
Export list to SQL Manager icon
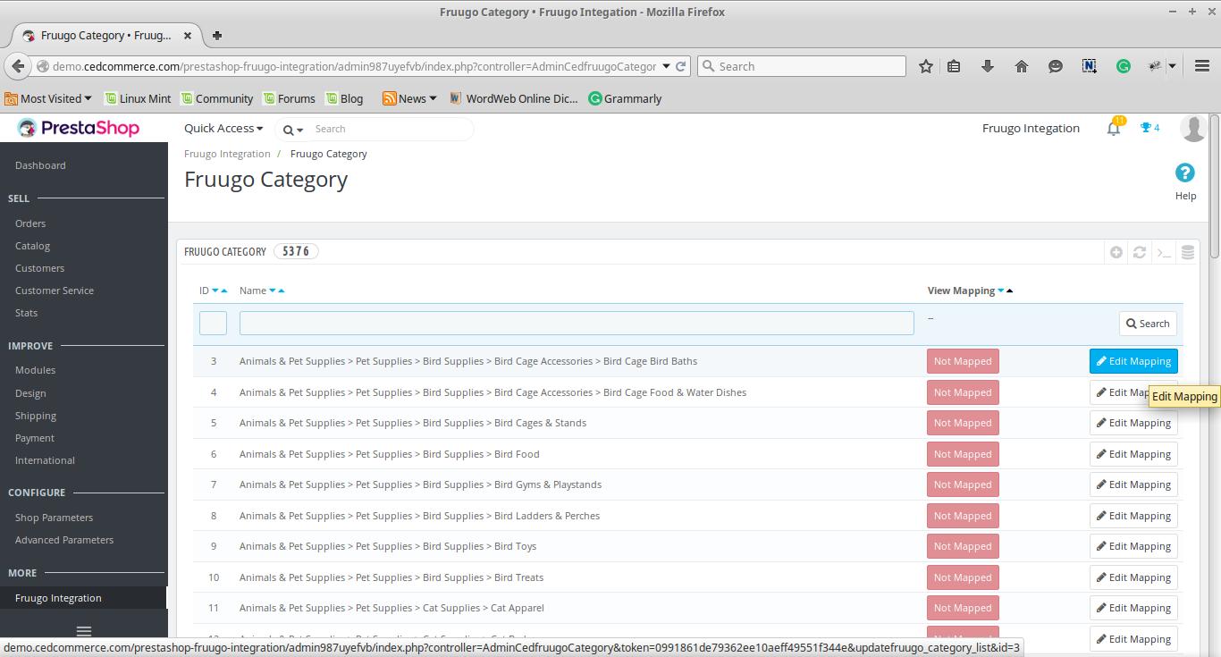[1188, 253]
